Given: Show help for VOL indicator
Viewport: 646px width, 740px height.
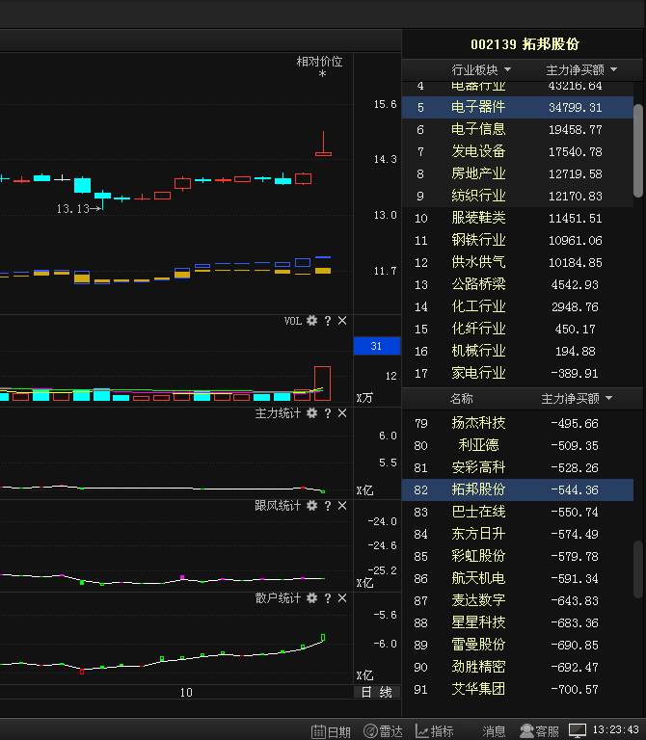Looking at the screenshot, I should 328,321.
